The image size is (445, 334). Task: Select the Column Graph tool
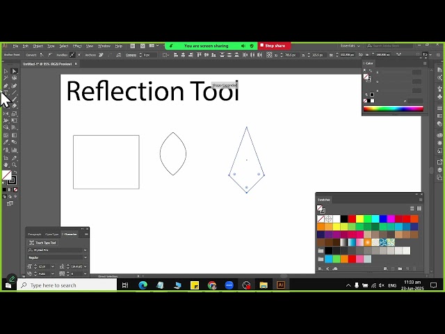coord(14,150)
